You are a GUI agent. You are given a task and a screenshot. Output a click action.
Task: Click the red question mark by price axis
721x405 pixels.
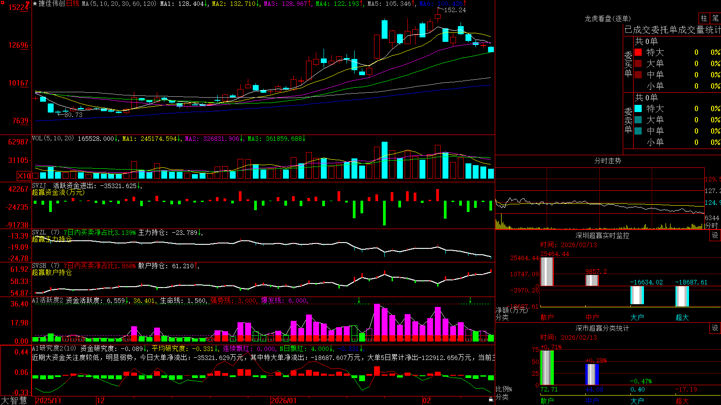click(x=28, y=4)
